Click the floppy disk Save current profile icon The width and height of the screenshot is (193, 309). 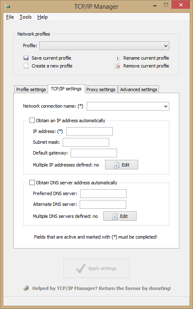(26, 58)
